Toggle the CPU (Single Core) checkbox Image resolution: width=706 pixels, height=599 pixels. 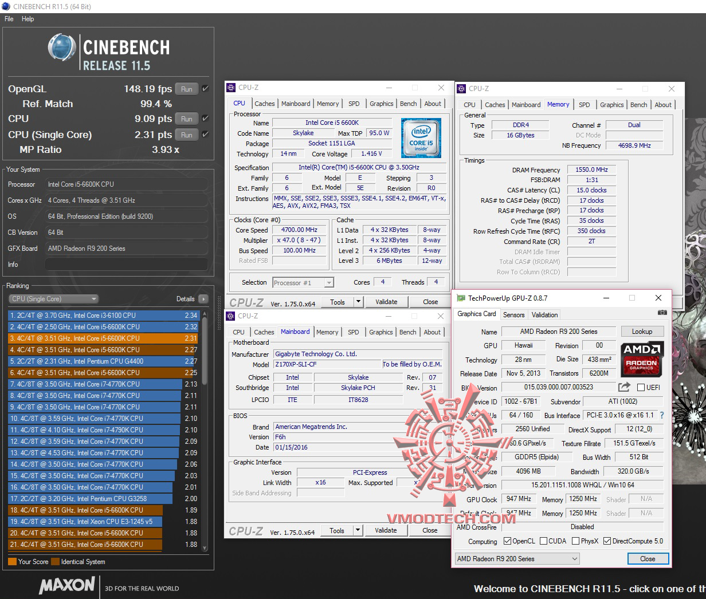tap(205, 135)
